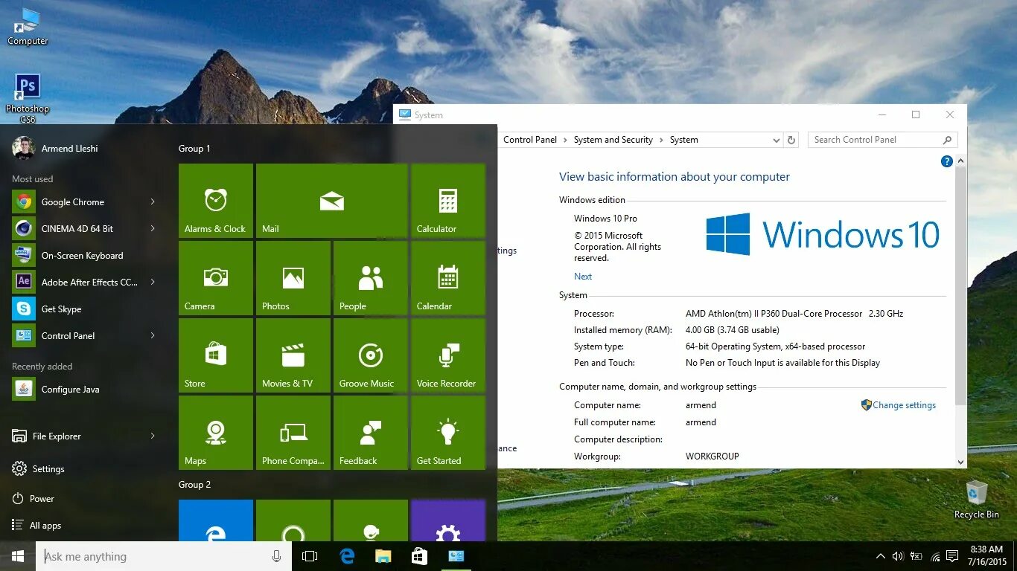Expand Google Chrome jump list arrow

point(152,201)
